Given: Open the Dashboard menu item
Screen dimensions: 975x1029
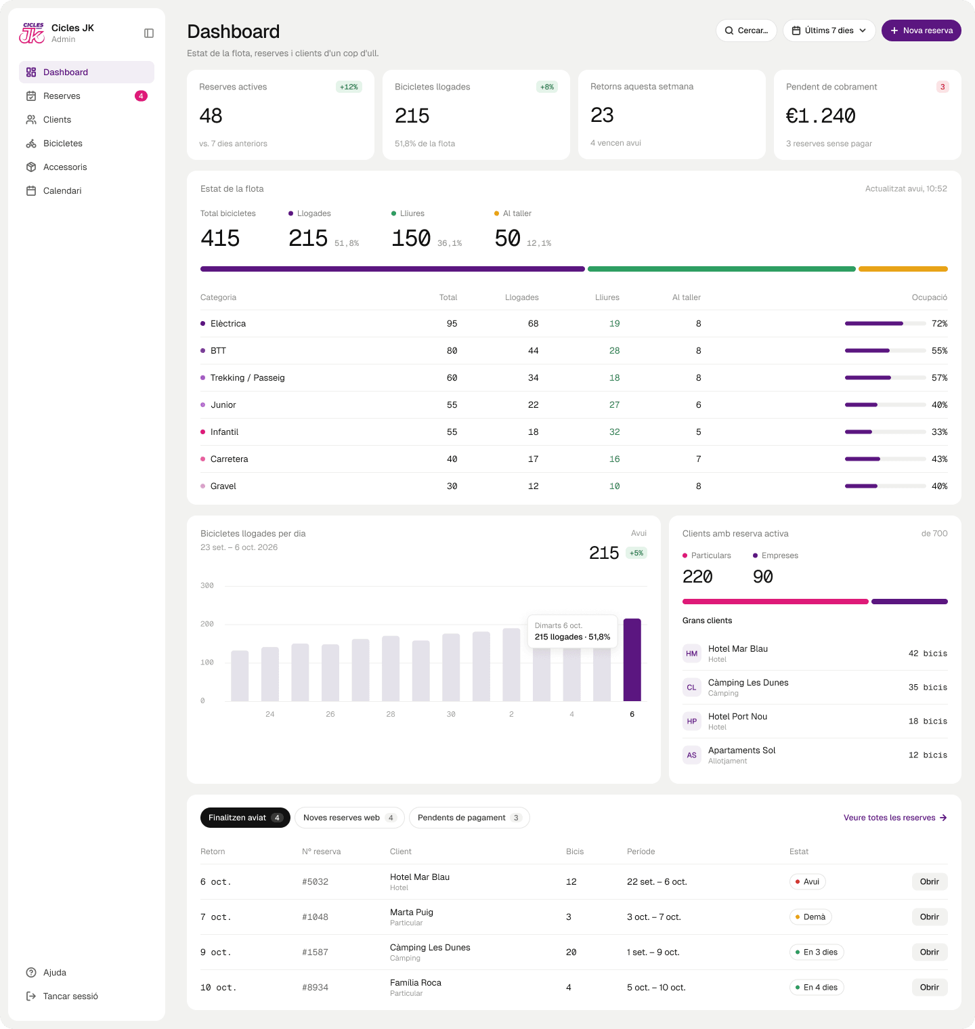Looking at the screenshot, I should 87,72.
